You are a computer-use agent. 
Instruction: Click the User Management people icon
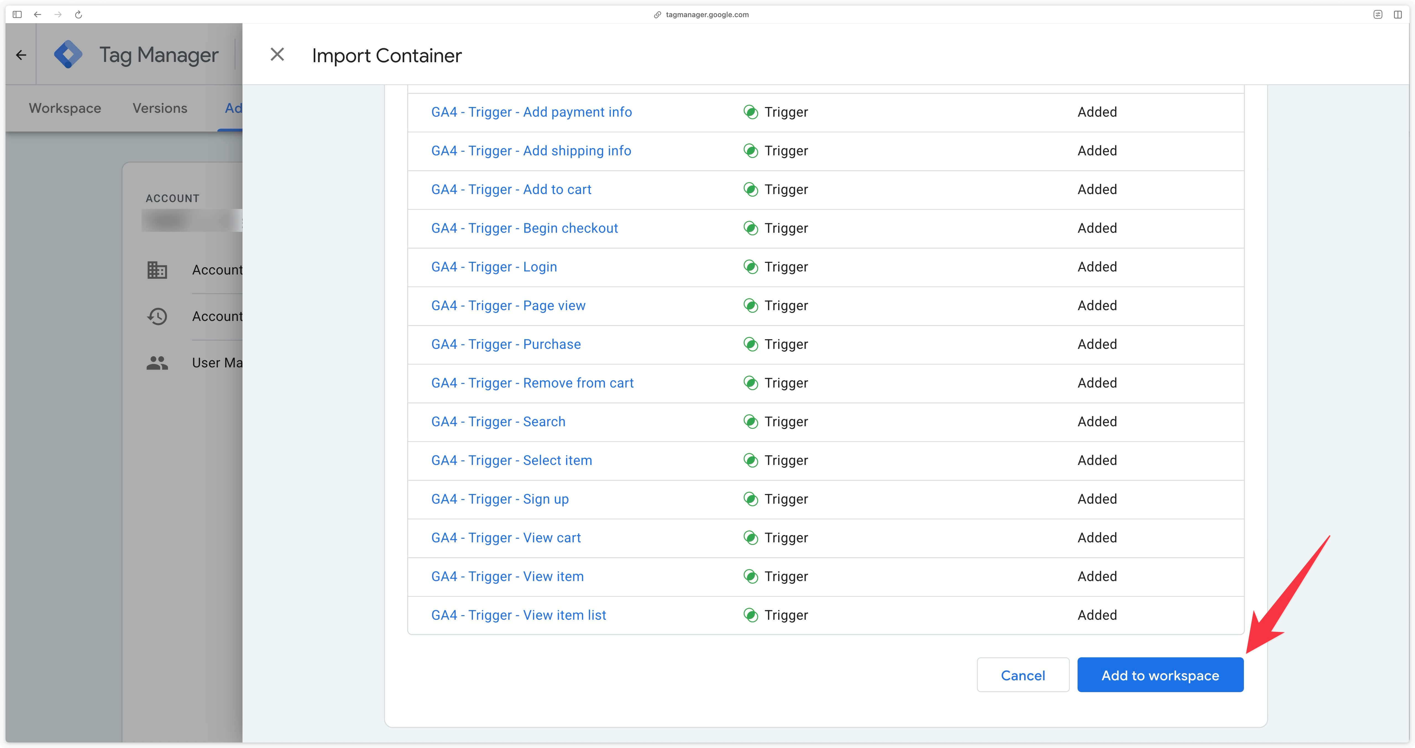click(157, 363)
